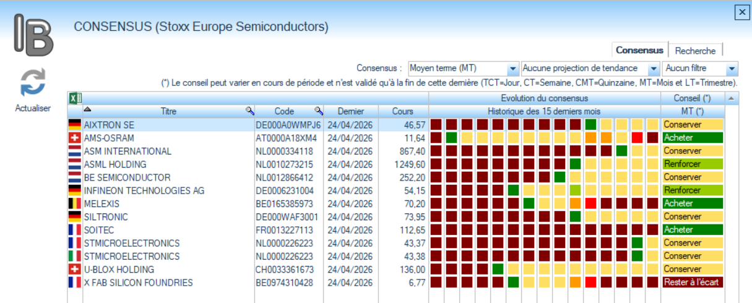Sort the table by Cours column header
Image resolution: width=752 pixels, height=303 pixels.
pos(402,111)
